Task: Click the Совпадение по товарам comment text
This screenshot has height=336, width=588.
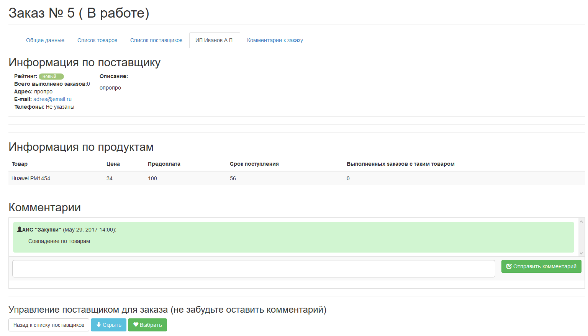Action: pos(59,241)
